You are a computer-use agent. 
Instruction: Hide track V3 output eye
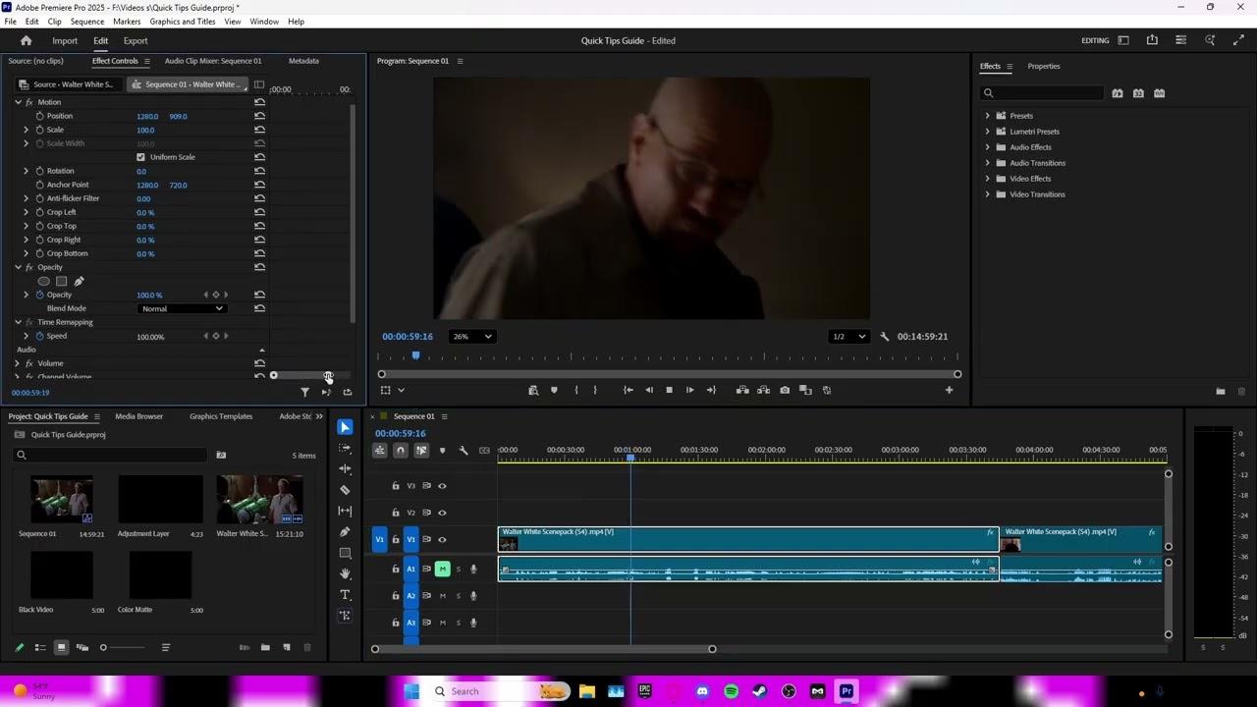point(442,486)
